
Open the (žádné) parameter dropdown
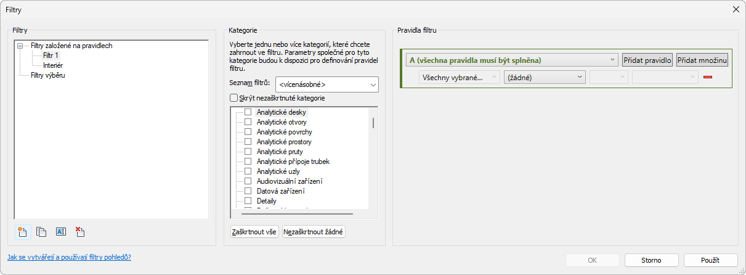[x=545, y=77]
